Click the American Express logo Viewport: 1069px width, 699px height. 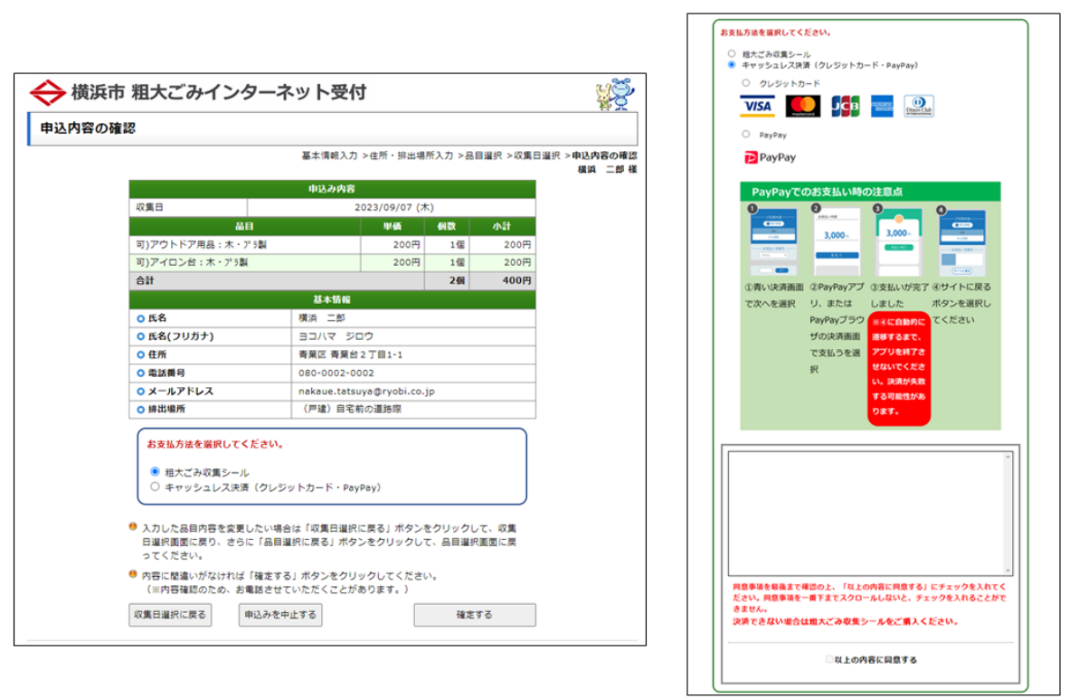click(x=882, y=107)
